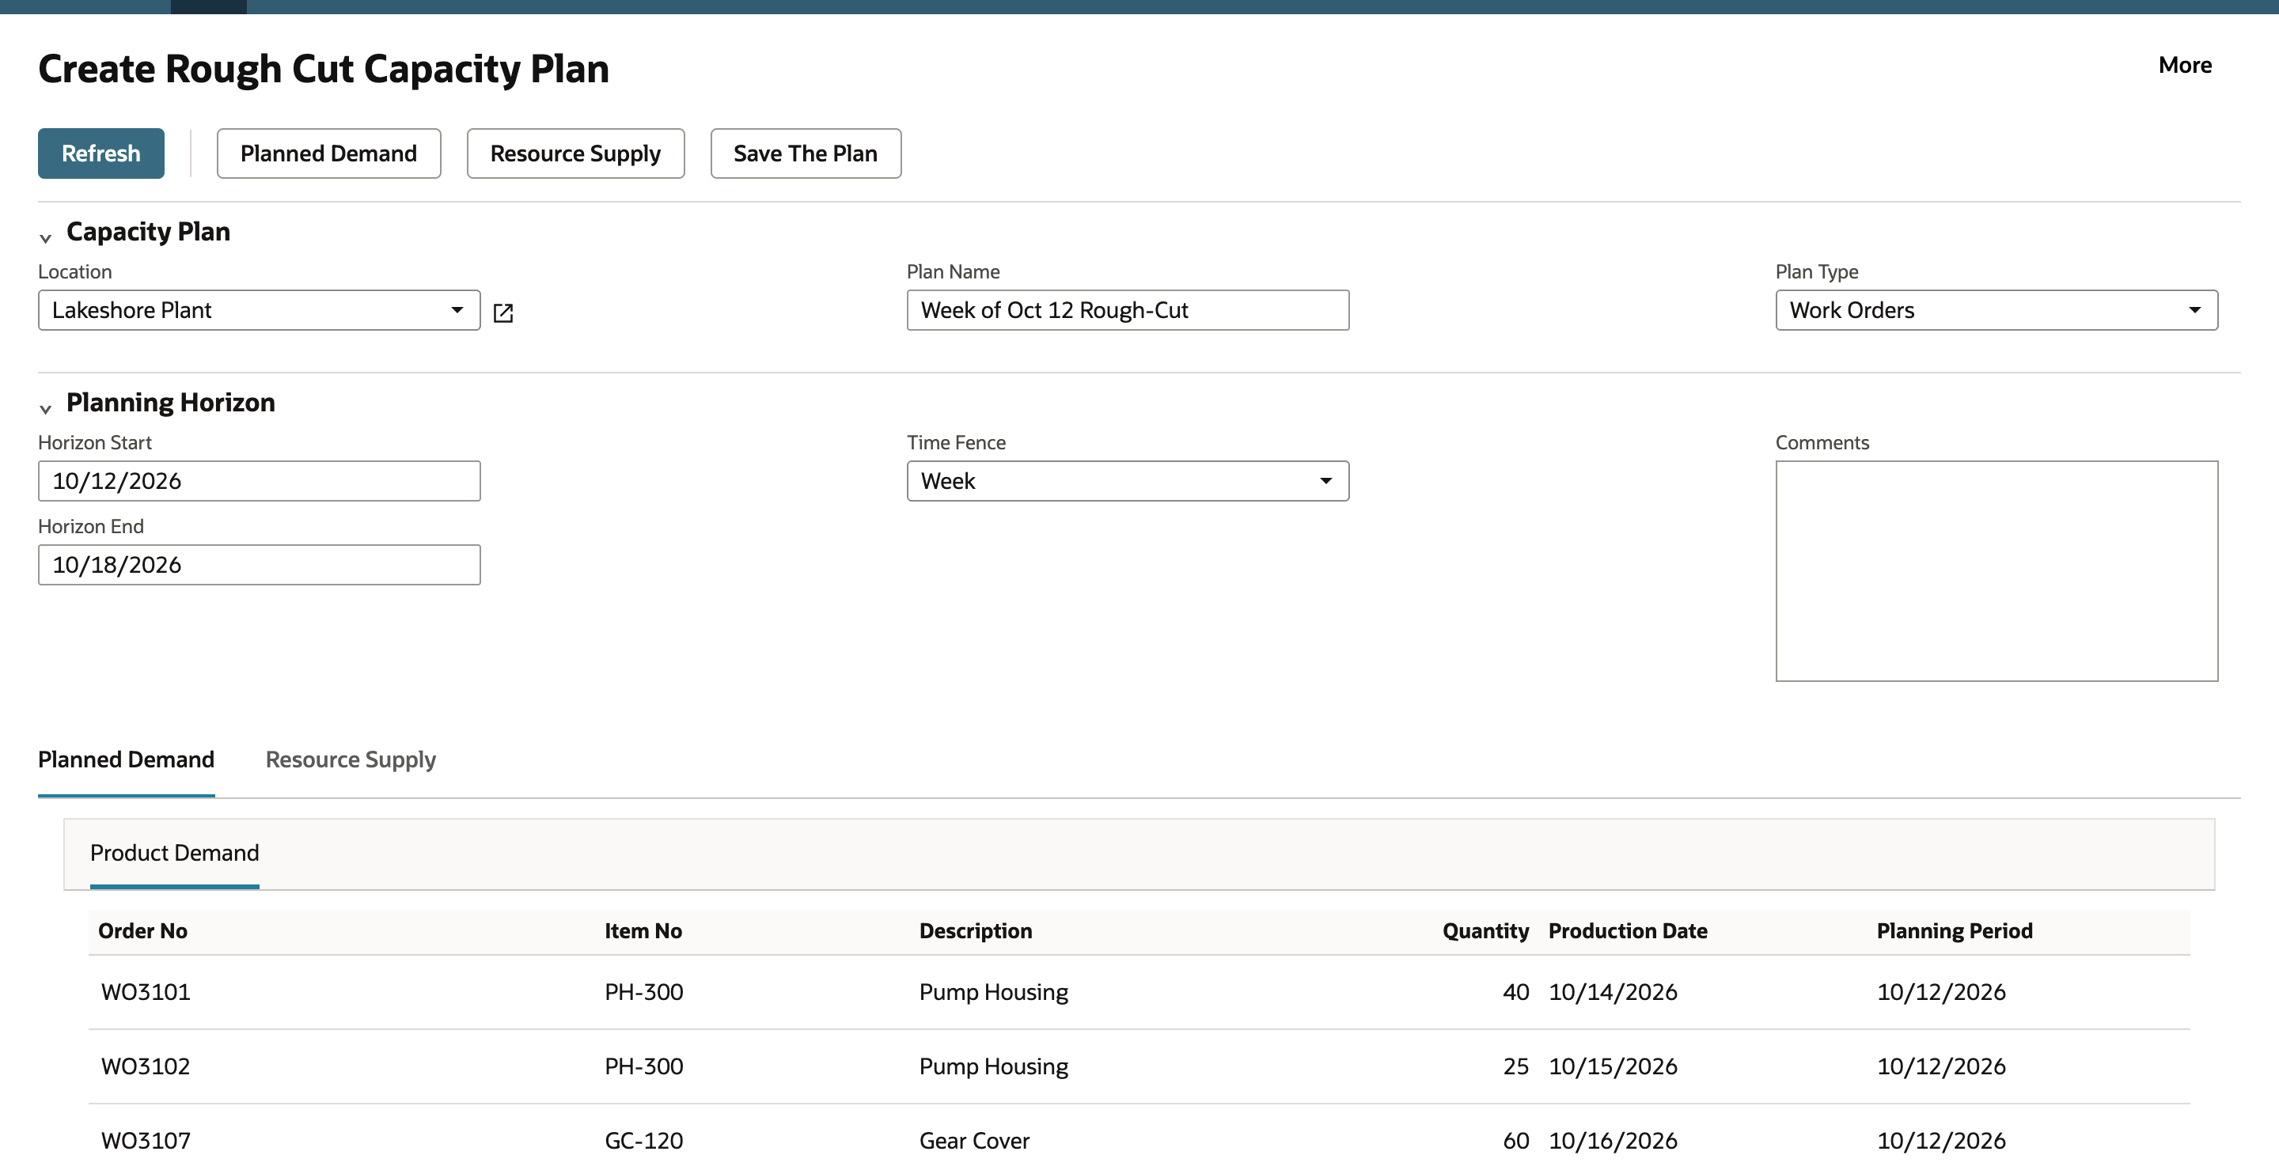Image resolution: width=2279 pixels, height=1174 pixels.
Task: Click the Order No column header
Action: click(142, 930)
